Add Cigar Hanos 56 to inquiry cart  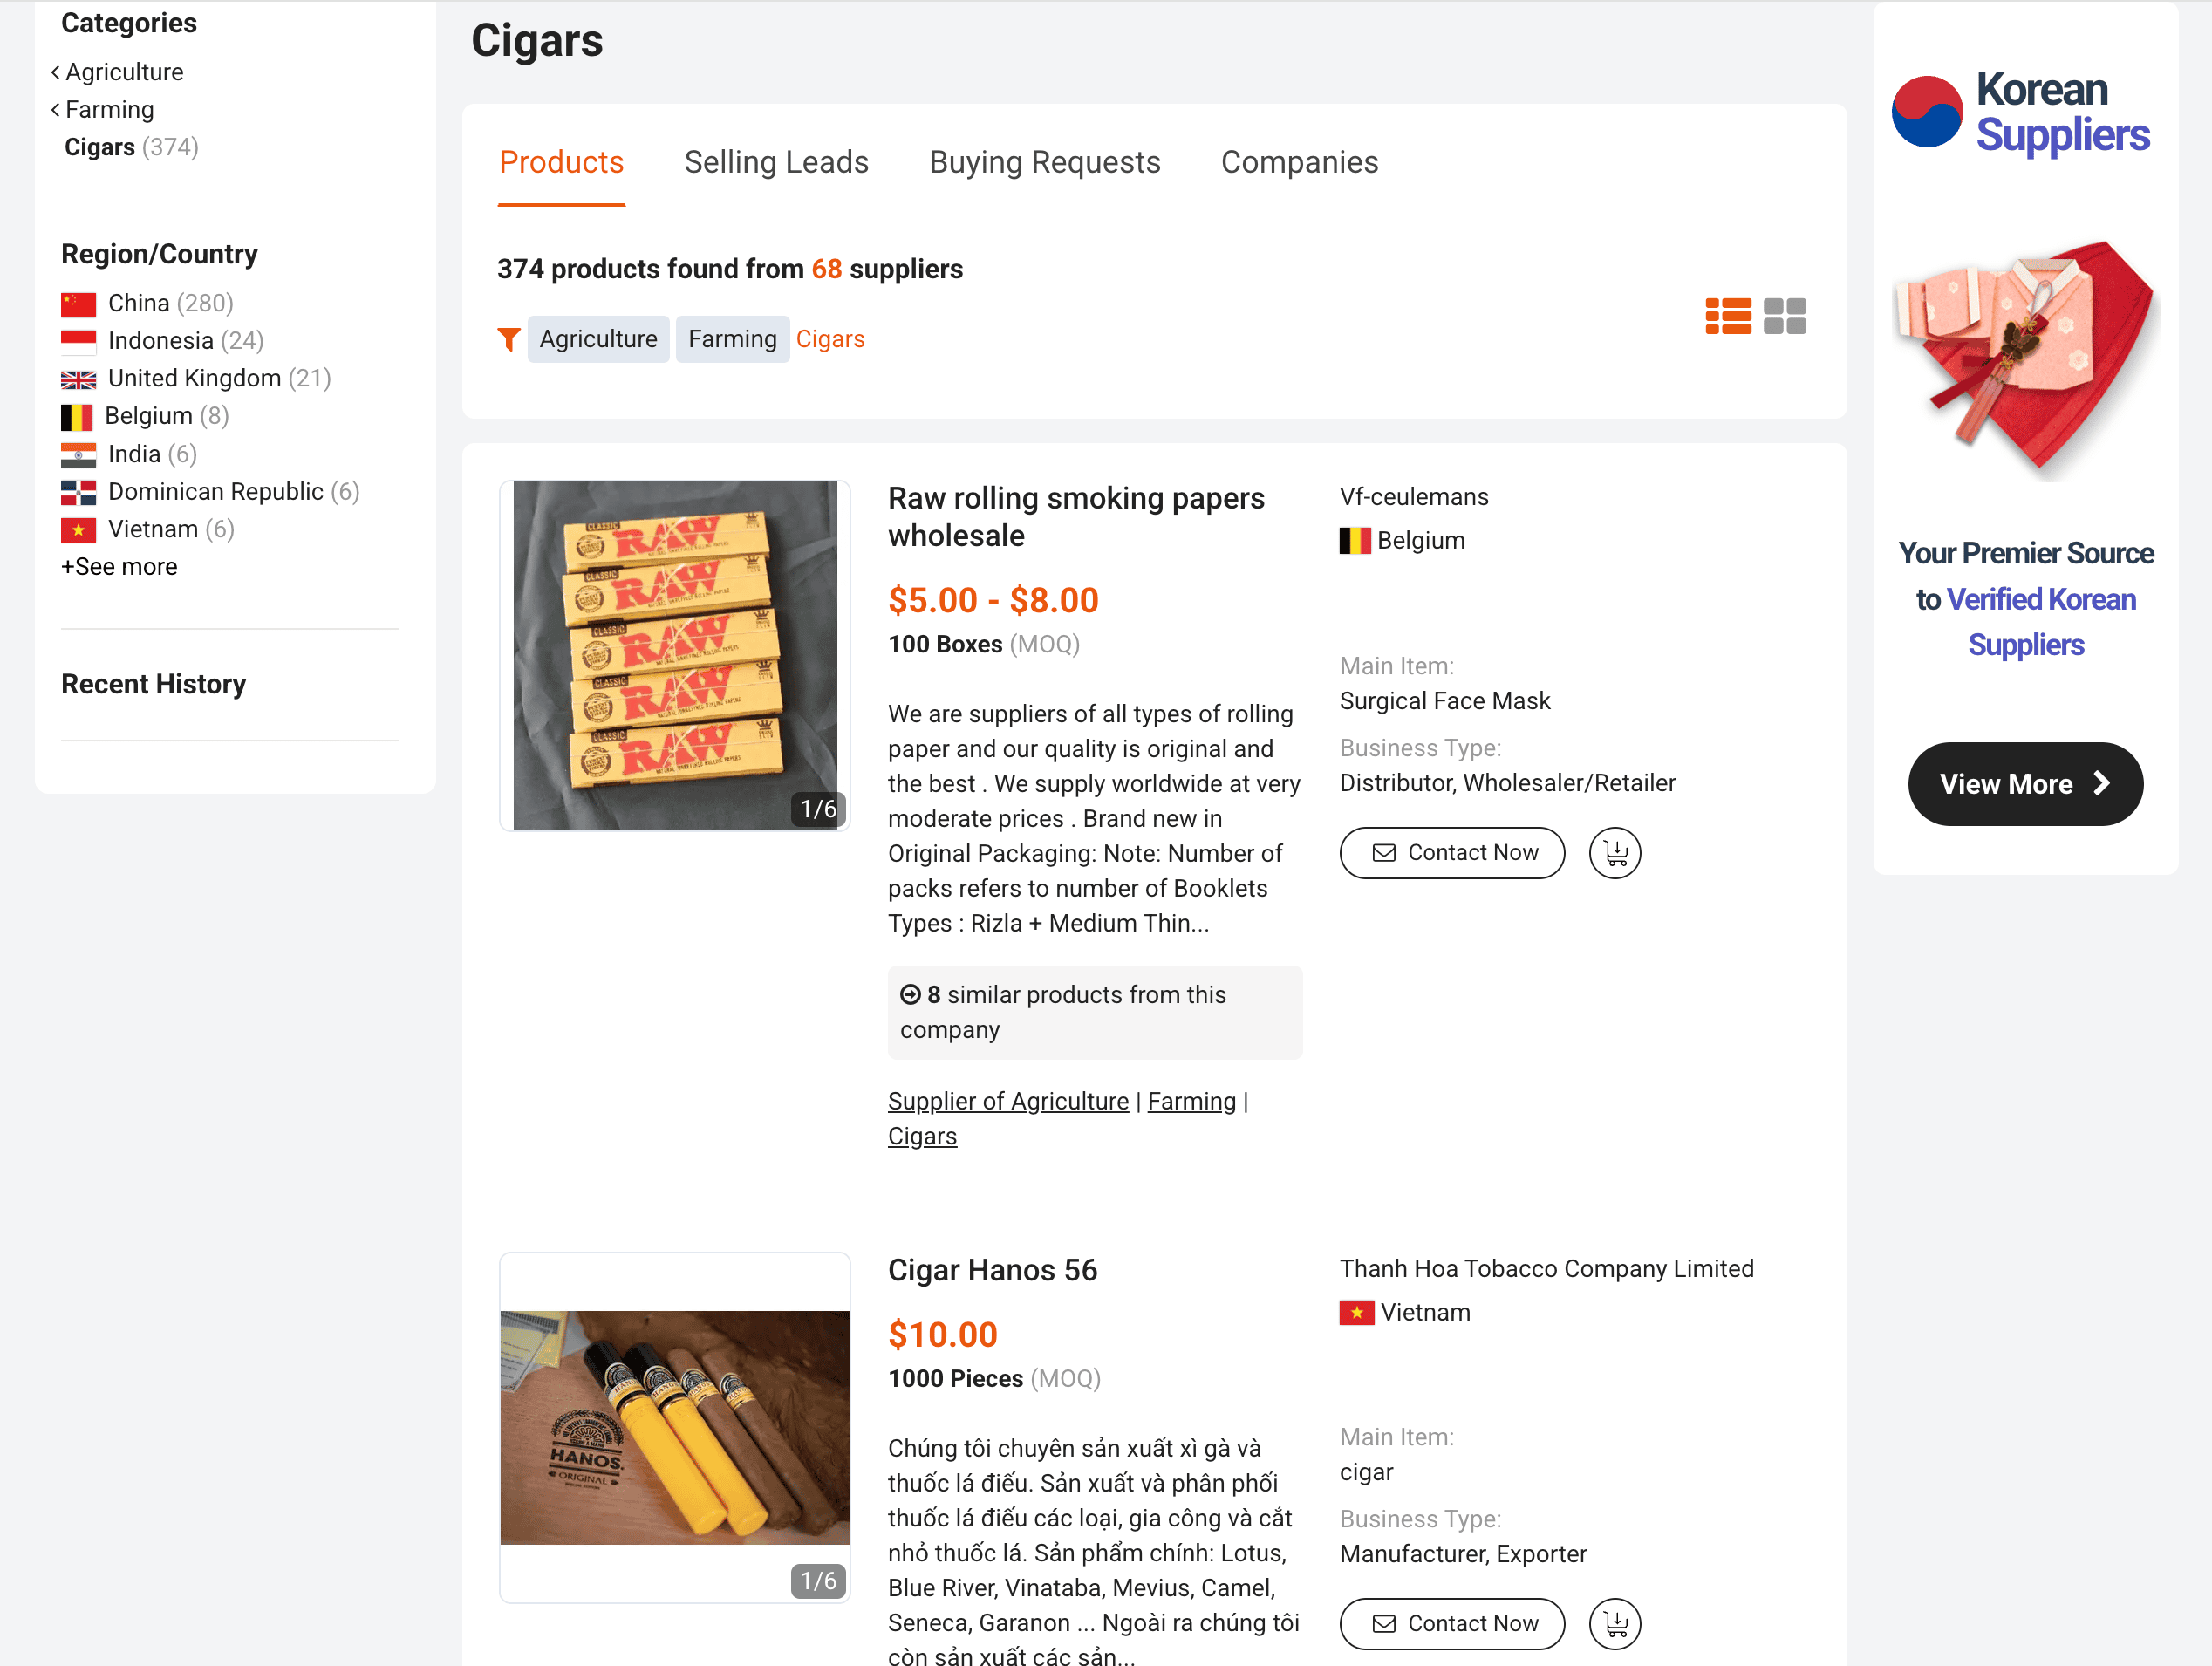1614,1623
